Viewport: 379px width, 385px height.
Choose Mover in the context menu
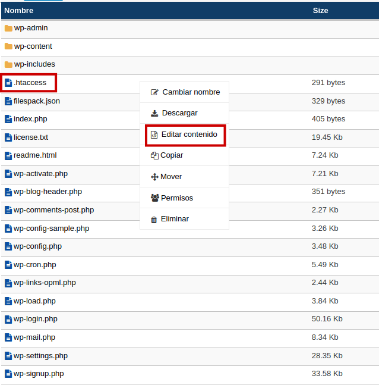click(x=171, y=177)
